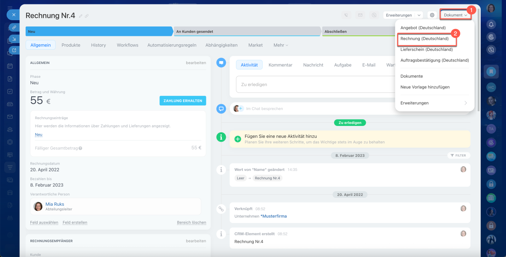Click the Zu erledigen input field
Image resolution: width=506 pixels, height=257 pixels.
coord(312,84)
